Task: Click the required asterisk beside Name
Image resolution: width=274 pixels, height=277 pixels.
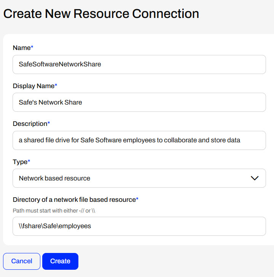Action: click(32, 48)
